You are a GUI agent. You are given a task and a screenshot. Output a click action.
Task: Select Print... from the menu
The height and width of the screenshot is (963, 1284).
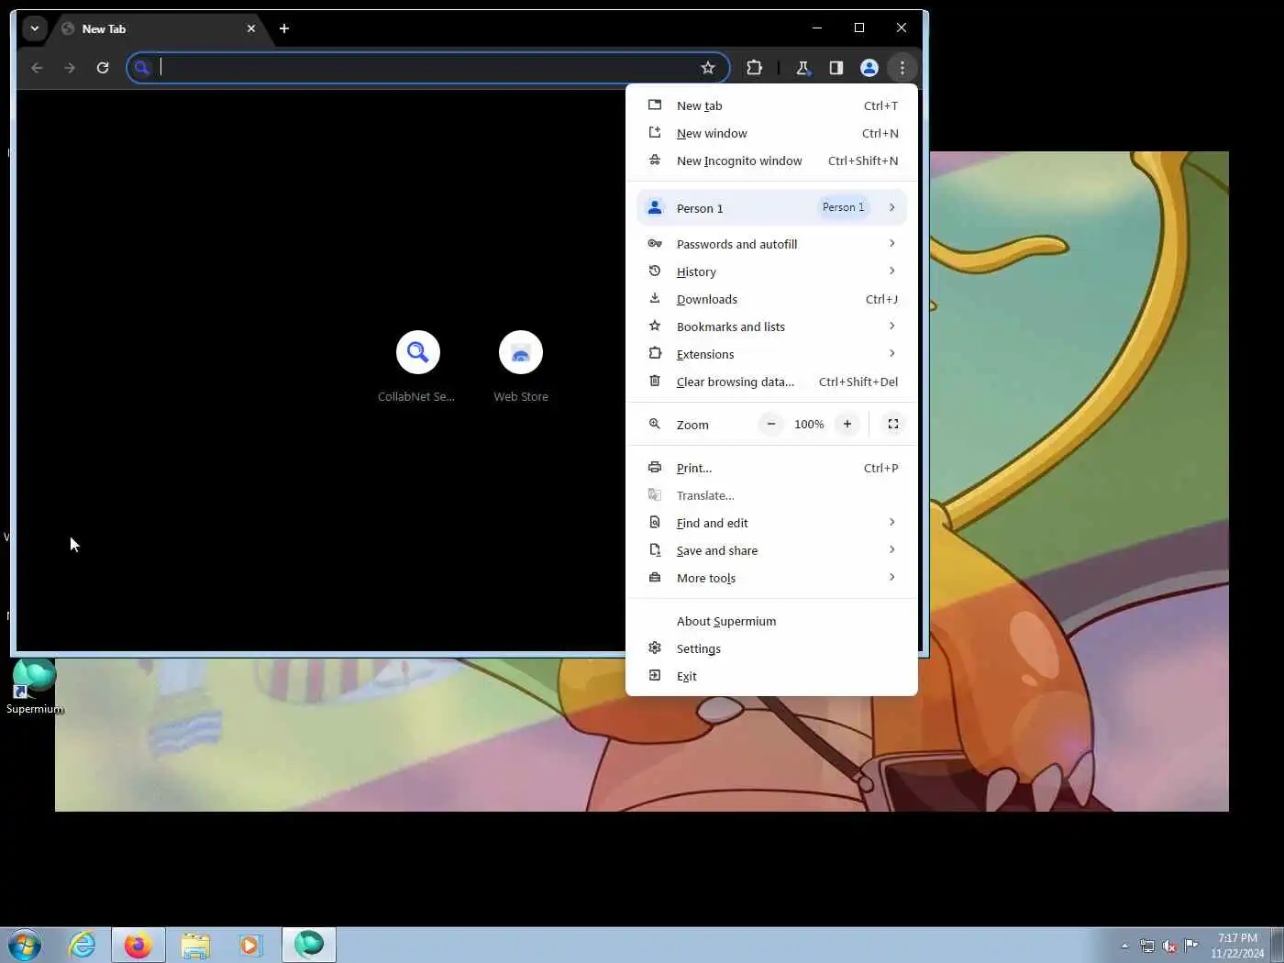click(771, 468)
